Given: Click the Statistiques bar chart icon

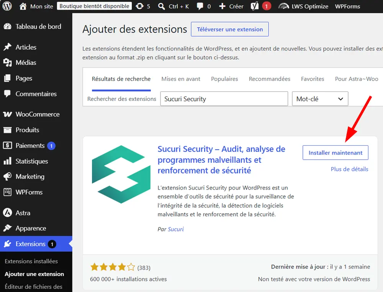Looking at the screenshot, I should 7,161.
